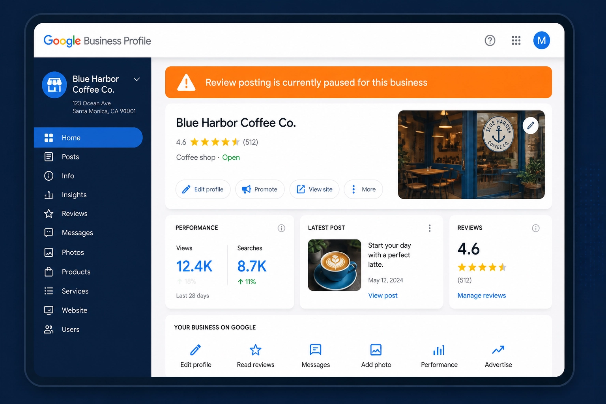The height and width of the screenshot is (404, 606).
Task: Click the Performance card info icon
Action: (281, 228)
